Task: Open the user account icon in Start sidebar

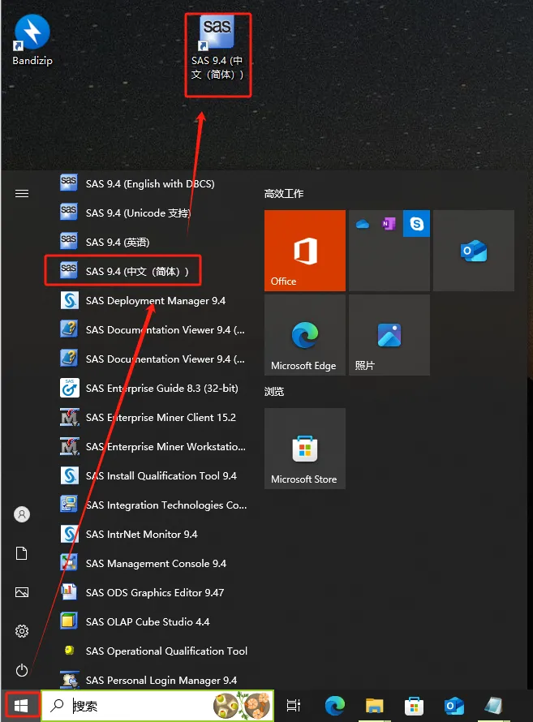Action: coord(22,514)
